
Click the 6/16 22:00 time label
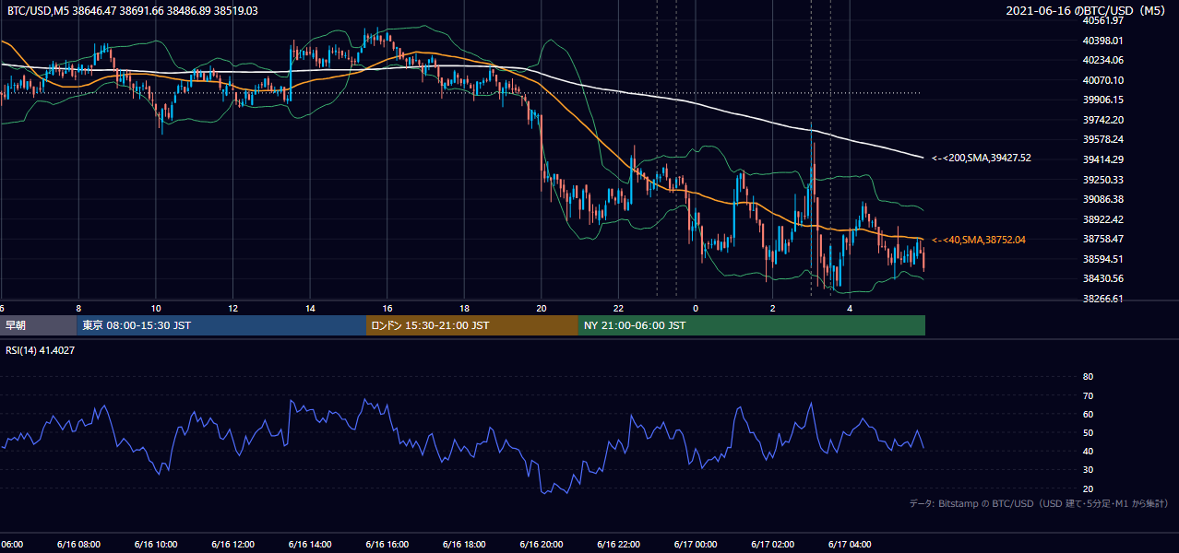tap(618, 544)
